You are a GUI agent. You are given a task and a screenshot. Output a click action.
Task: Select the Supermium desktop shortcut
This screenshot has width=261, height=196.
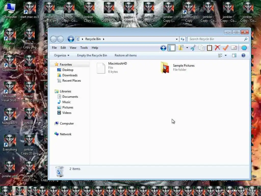coord(10,64)
